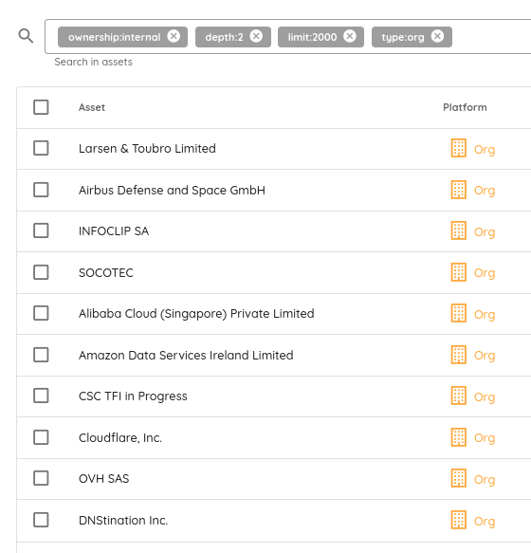The width and height of the screenshot is (531, 553).
Task: Sort by the Platform column header
Action: tap(465, 107)
